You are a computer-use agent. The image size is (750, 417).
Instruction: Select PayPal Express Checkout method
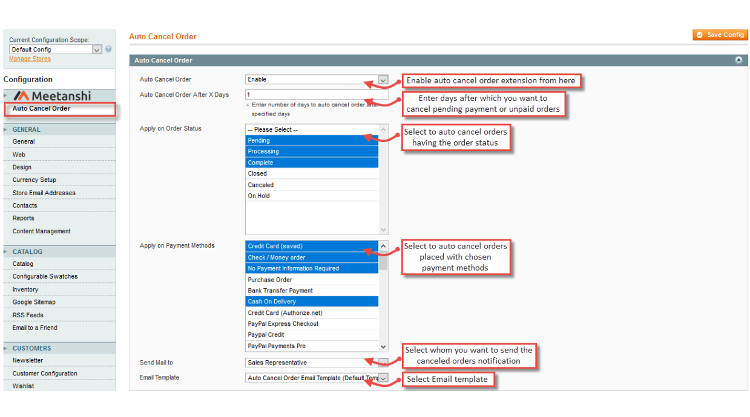[312, 324]
